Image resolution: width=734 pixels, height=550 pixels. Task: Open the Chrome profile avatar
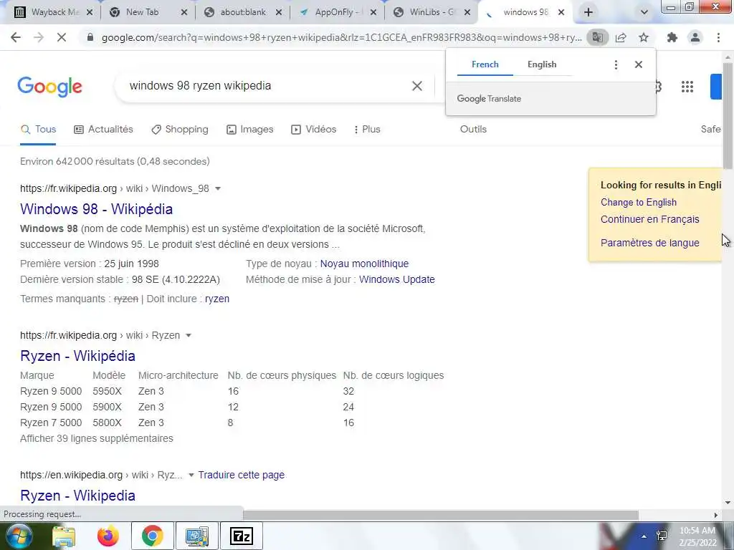(695, 37)
